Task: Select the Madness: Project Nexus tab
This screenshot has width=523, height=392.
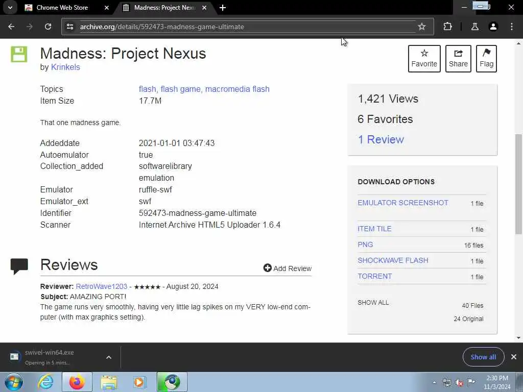Action: [x=164, y=7]
